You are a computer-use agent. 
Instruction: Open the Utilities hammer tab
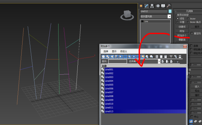(x=169, y=6)
